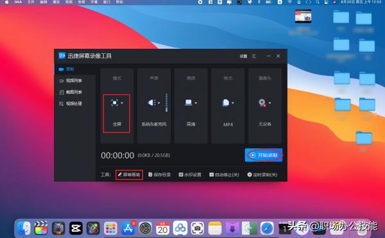Click the Spotlight search icon in menu bar
The image size is (385, 238).
(x=318, y=2)
